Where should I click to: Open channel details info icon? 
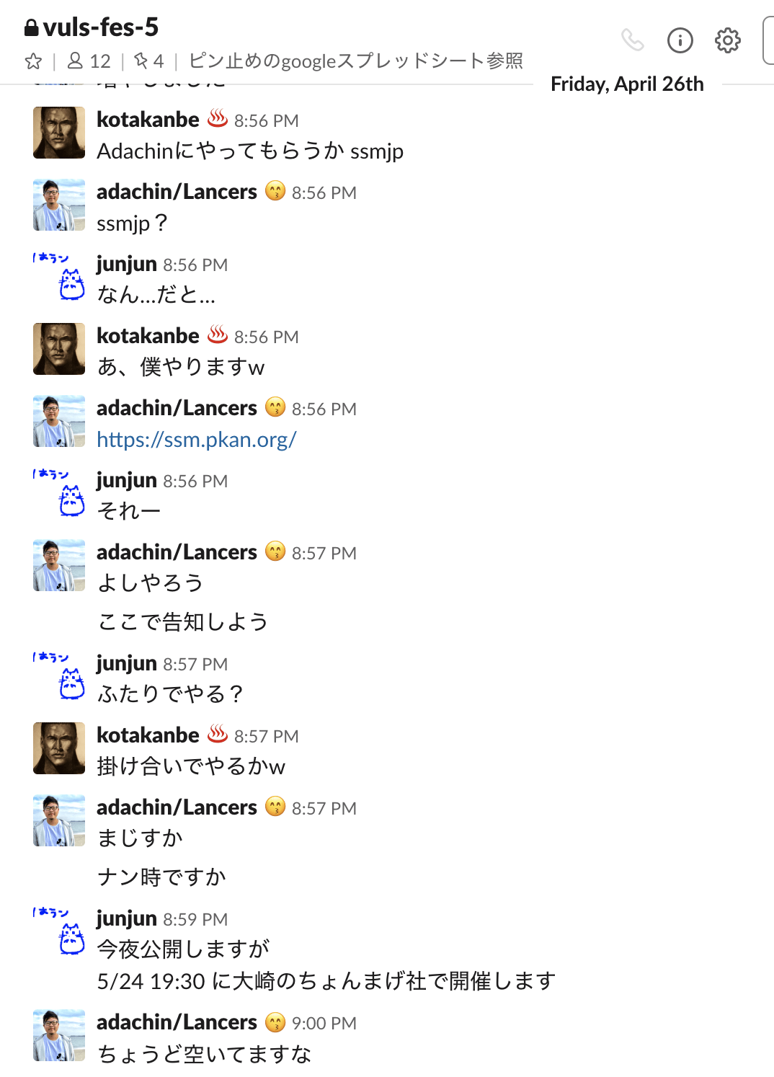pos(680,40)
